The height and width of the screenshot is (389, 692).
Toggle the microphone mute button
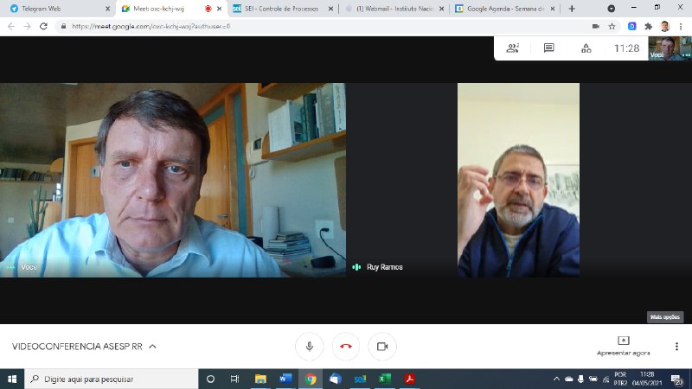[x=310, y=347]
